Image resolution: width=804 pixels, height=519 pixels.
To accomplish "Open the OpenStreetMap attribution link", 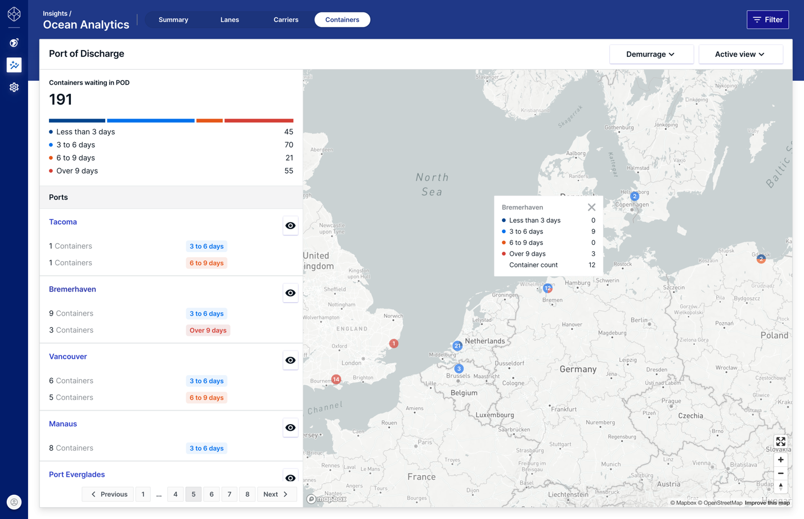I will point(720,503).
